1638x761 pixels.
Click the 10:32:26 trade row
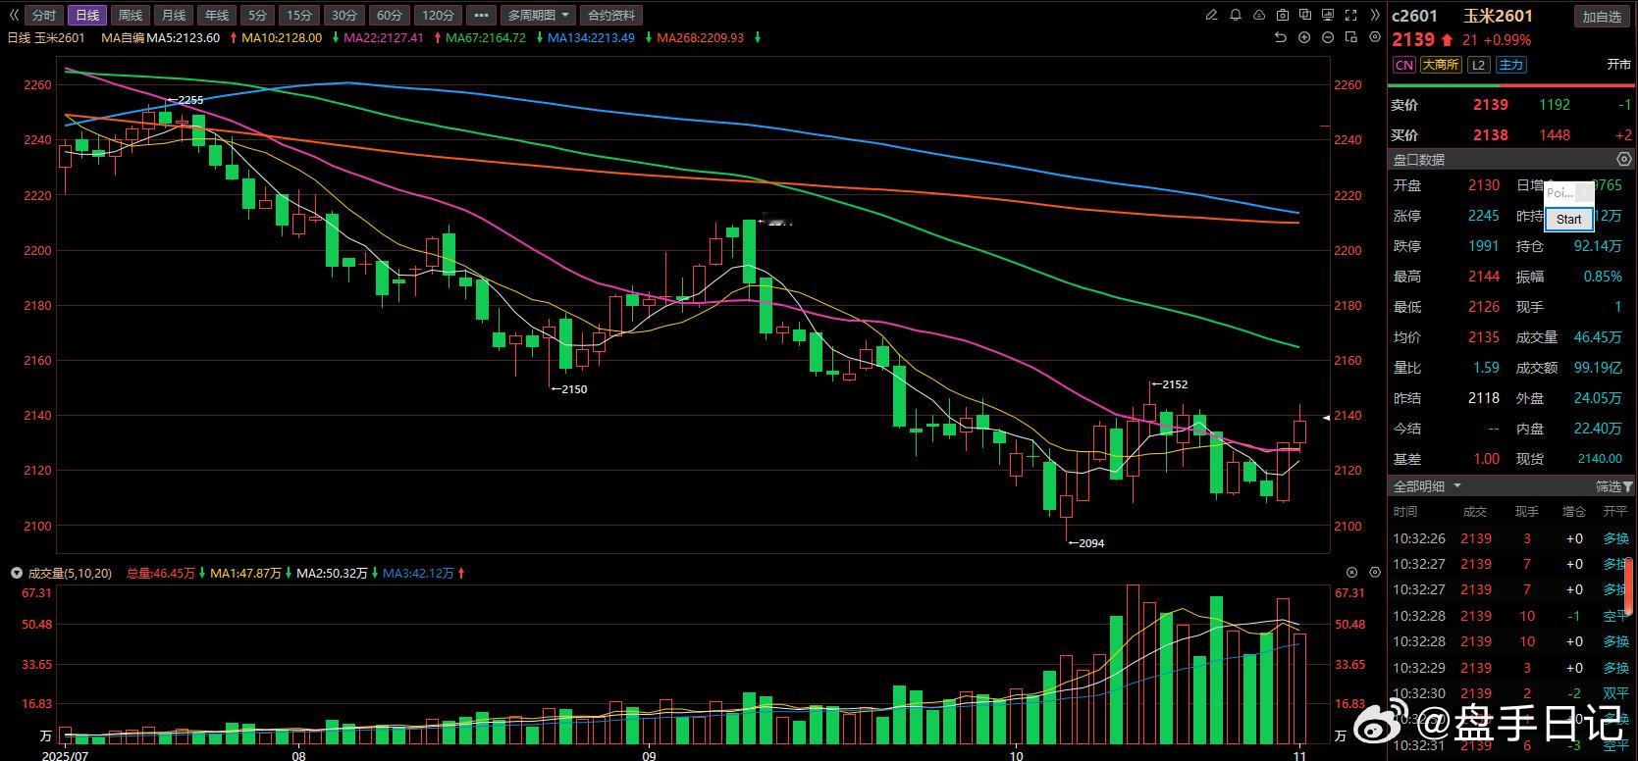click(x=1511, y=538)
